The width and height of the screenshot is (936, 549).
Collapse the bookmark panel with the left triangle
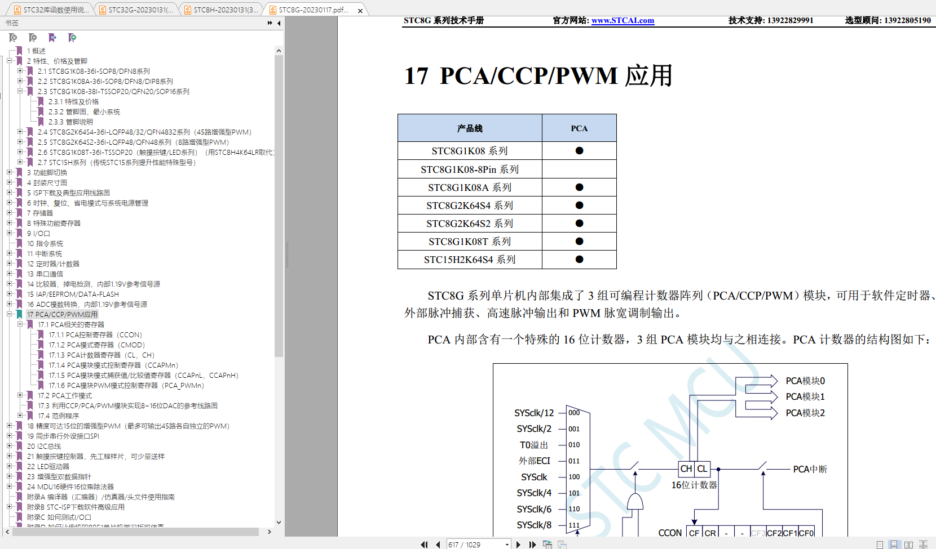(279, 23)
